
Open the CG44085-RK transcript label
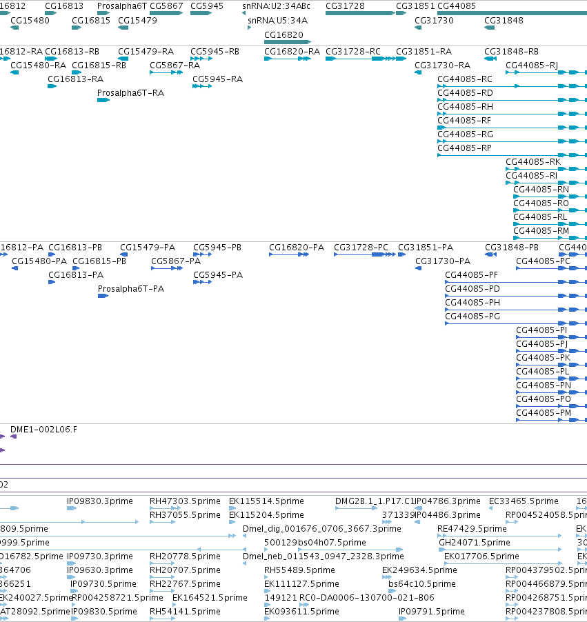click(533, 162)
